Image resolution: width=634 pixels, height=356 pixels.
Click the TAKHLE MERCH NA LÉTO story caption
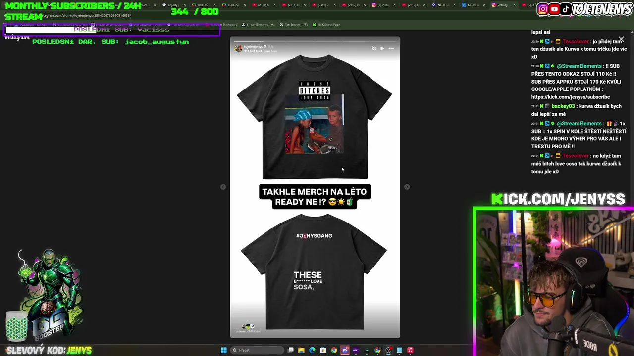pos(315,196)
